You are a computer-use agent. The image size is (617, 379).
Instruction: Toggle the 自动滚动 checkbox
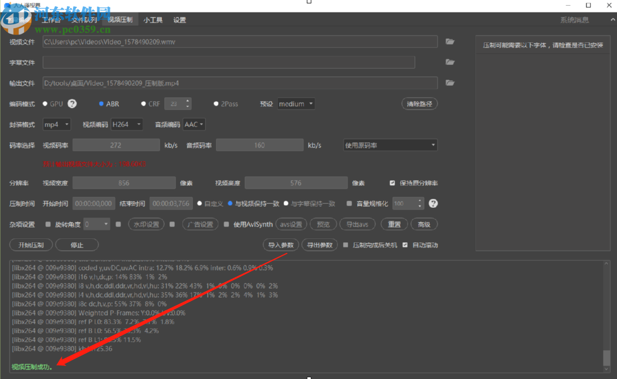[405, 245]
